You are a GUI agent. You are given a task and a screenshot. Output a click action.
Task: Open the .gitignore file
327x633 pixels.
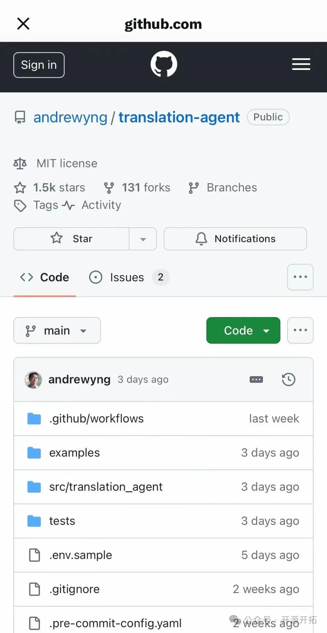click(74, 589)
